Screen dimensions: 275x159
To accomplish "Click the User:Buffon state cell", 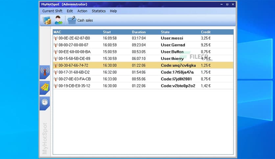I will pyautogui.click(x=172, y=52).
